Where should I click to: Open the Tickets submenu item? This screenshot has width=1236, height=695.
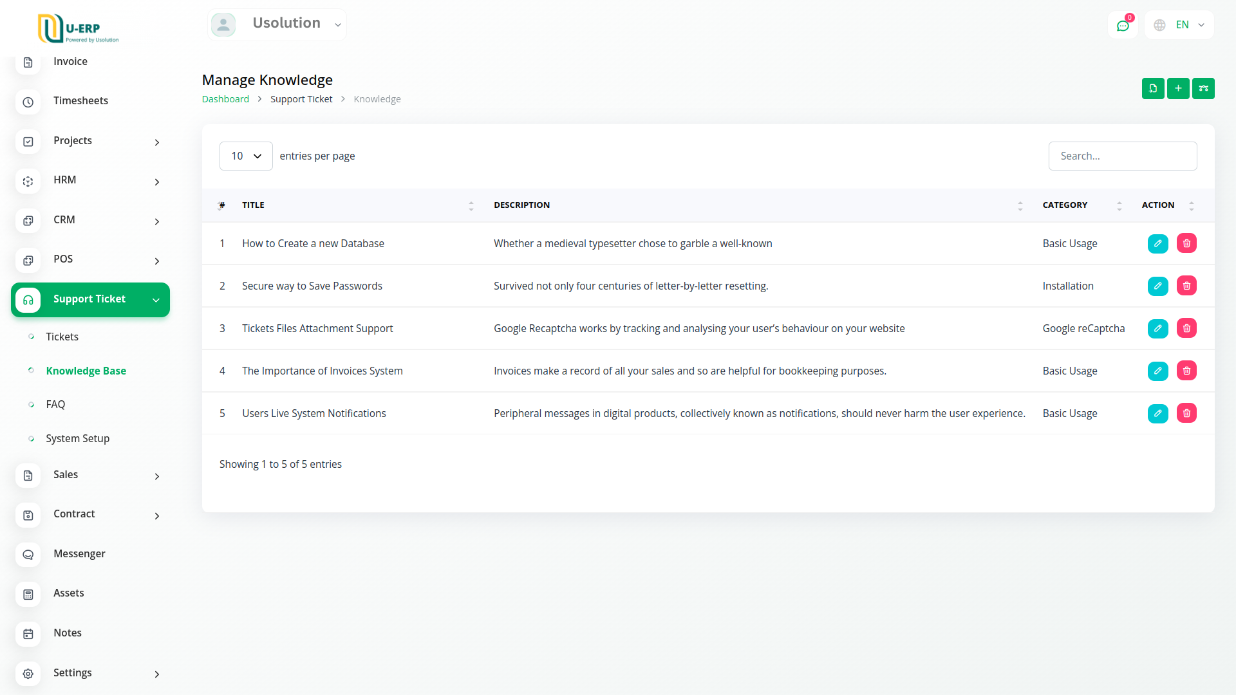62,337
